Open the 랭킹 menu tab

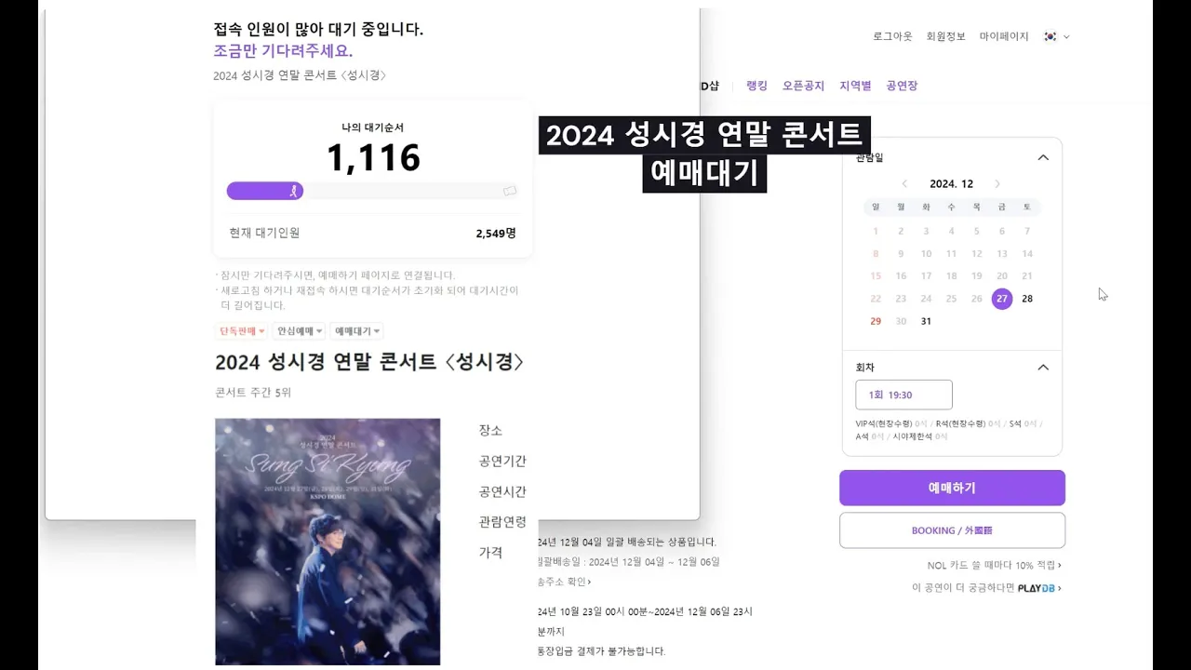(756, 86)
